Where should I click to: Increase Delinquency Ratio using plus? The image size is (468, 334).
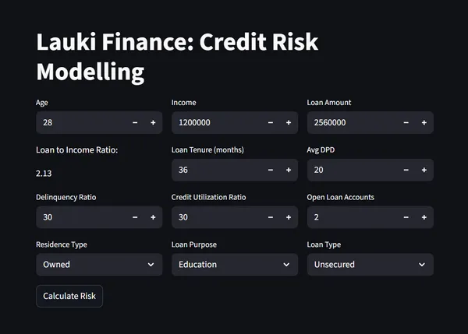tap(153, 217)
